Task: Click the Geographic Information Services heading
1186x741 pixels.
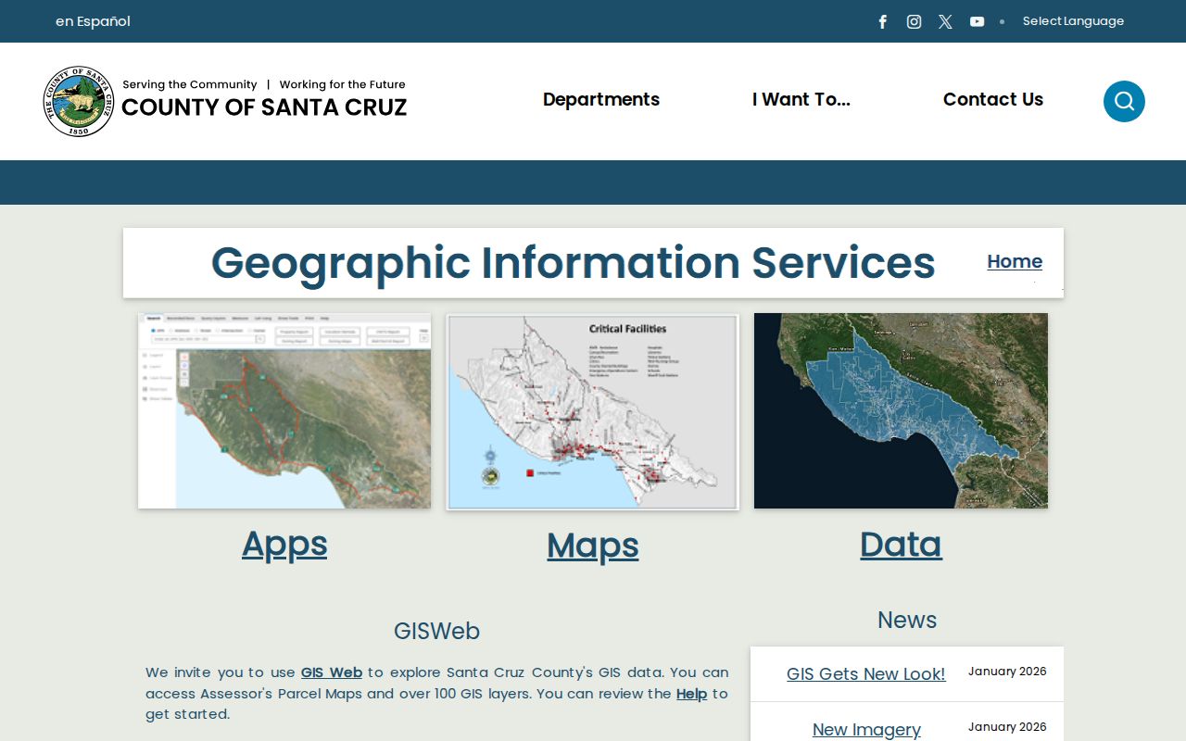Action: 573,263
